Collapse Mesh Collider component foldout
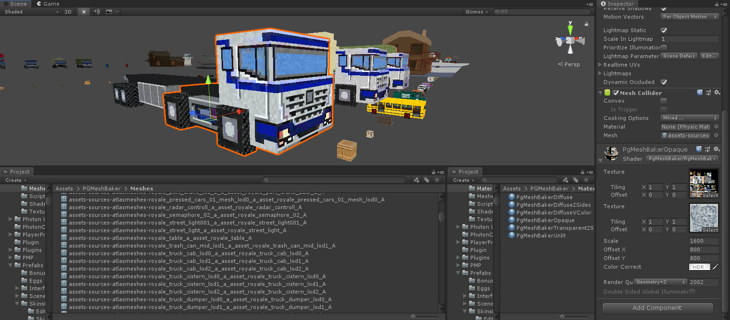 [600, 93]
